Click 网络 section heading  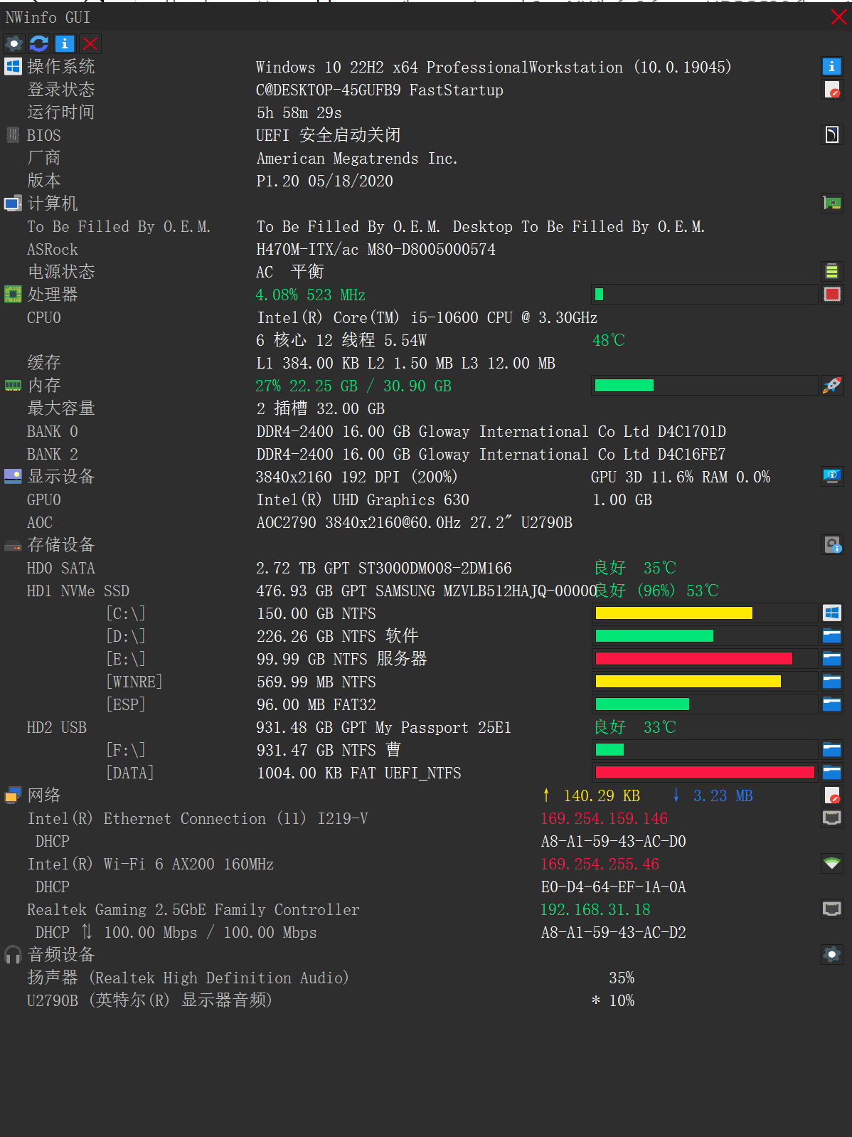(44, 795)
